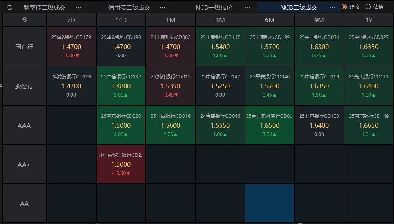The height and width of the screenshot is (224, 394).
Task: Select the 昨收 radio option
Action: [x=351, y=7]
